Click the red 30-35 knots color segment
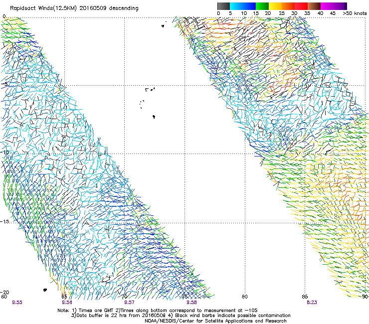This screenshot has width=369, height=324. (301, 6)
